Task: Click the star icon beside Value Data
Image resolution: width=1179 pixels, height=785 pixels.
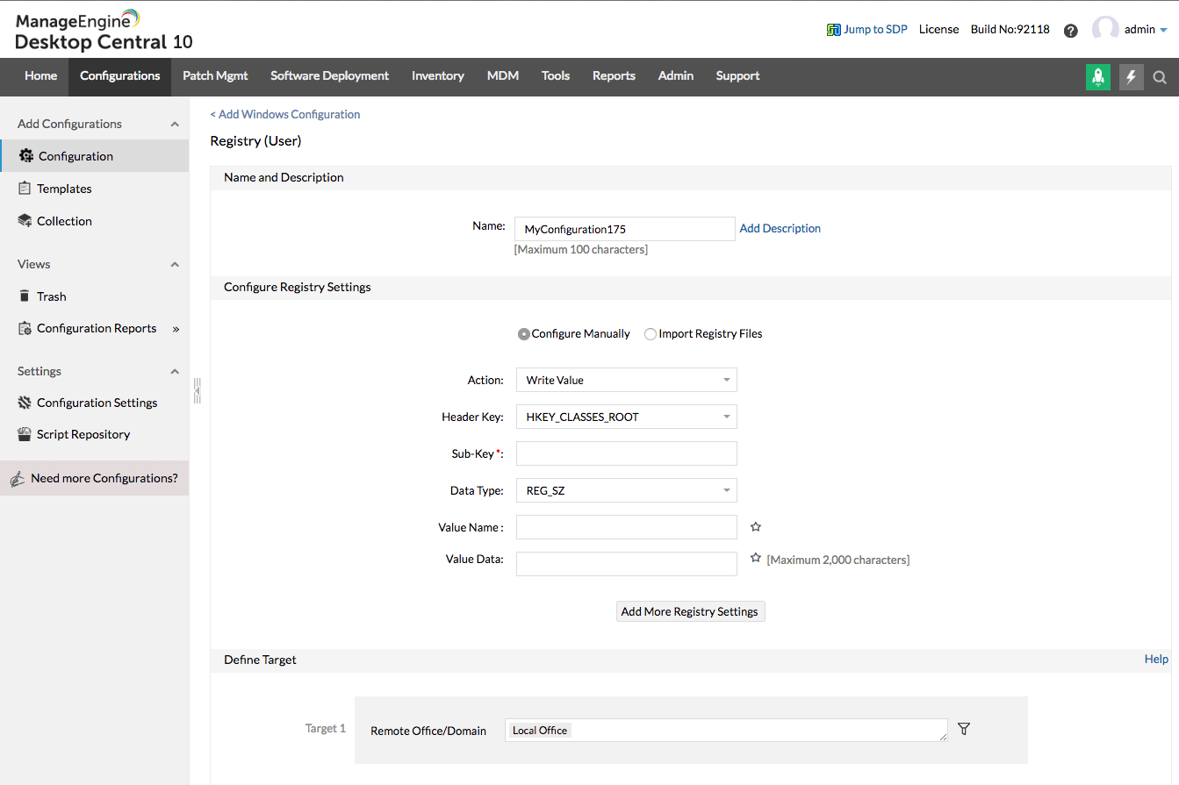Action: tap(755, 558)
